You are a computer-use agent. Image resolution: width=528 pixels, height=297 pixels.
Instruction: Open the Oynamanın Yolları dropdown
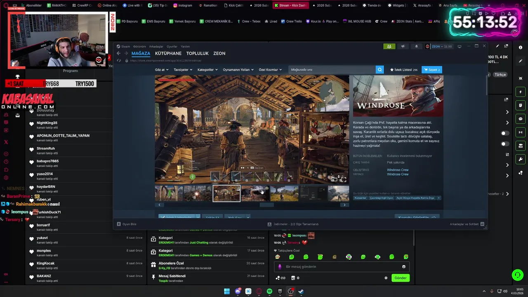point(238,70)
